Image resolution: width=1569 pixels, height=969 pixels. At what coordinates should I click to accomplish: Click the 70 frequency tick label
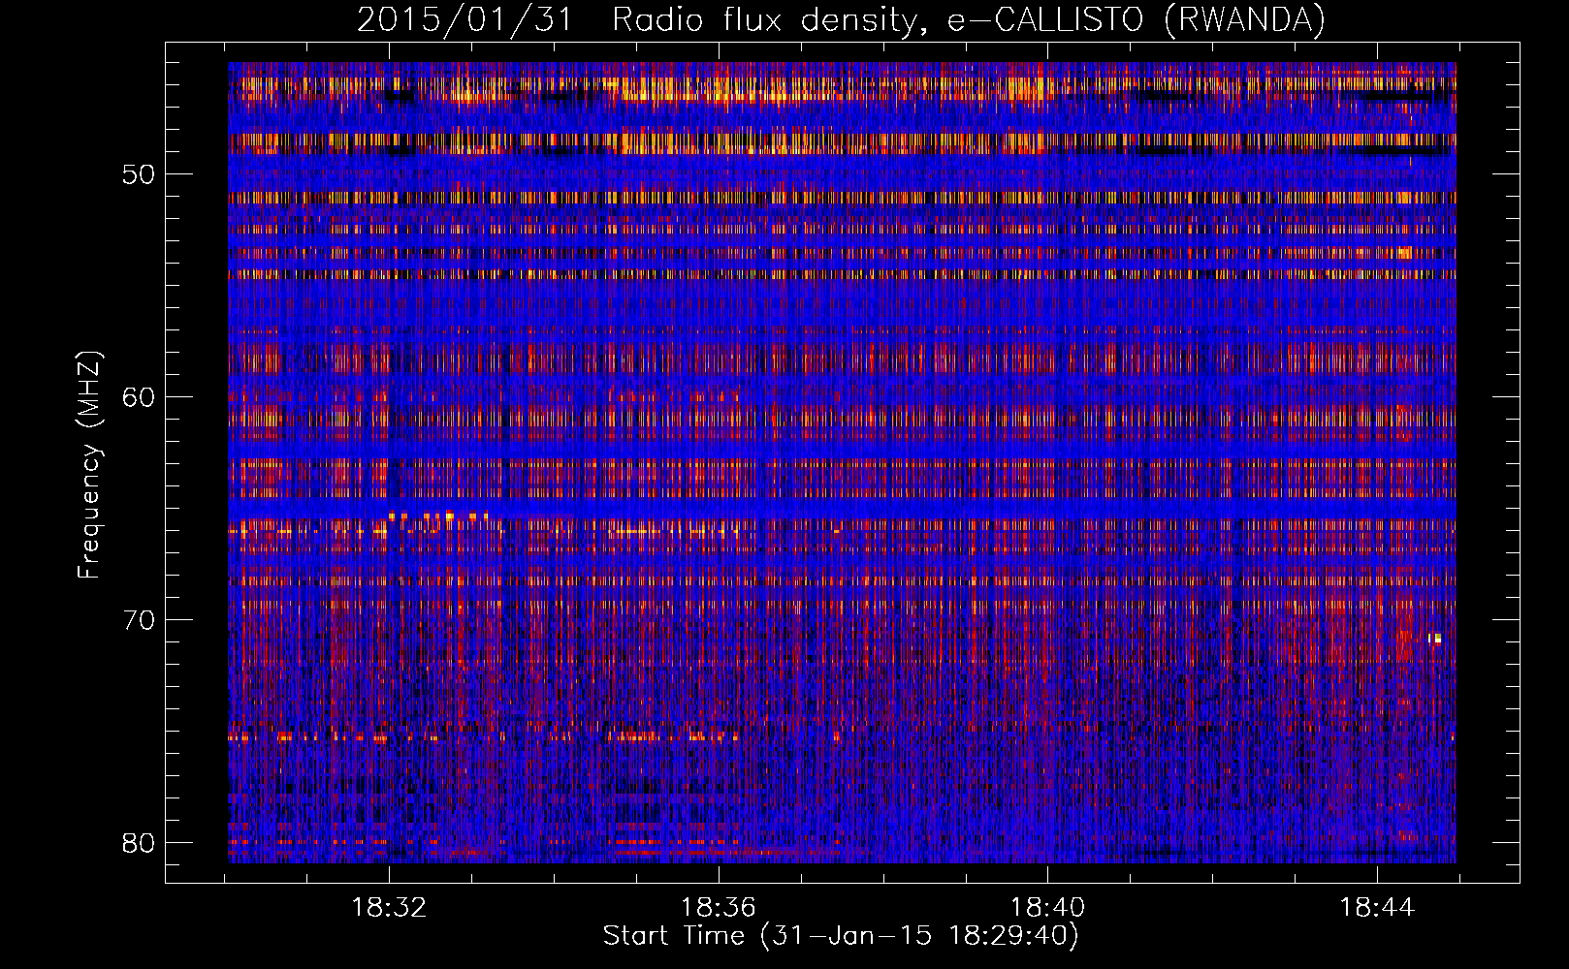point(140,620)
